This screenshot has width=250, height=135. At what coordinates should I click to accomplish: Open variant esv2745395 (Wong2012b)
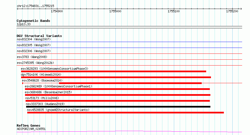point(35,63)
